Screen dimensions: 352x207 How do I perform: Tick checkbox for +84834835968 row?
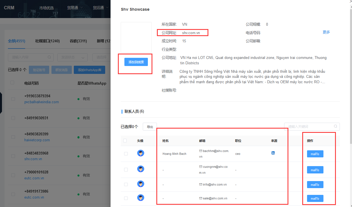click(13, 156)
